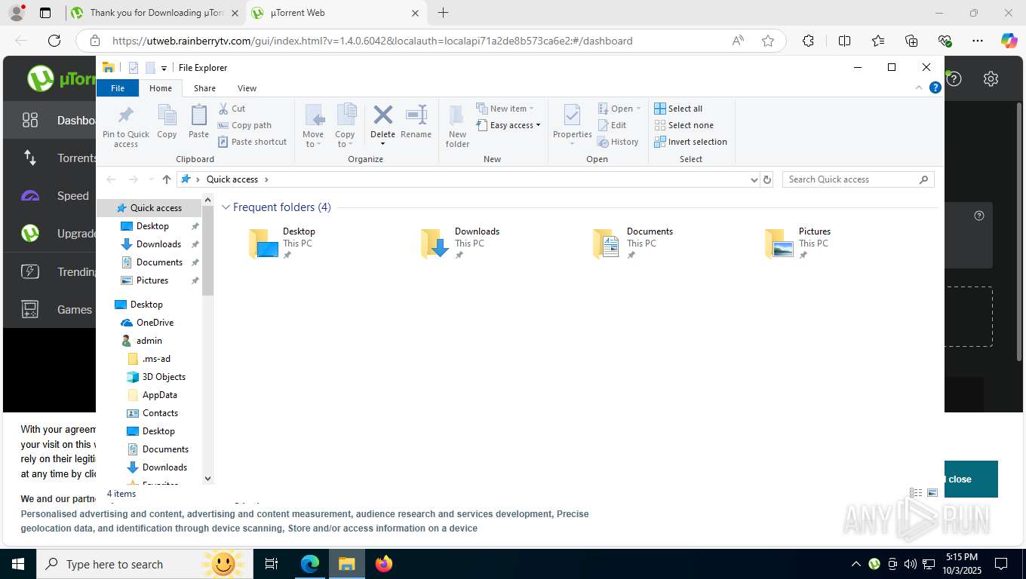
Task: Click Firefox icon in taskbar
Action: pos(383,564)
